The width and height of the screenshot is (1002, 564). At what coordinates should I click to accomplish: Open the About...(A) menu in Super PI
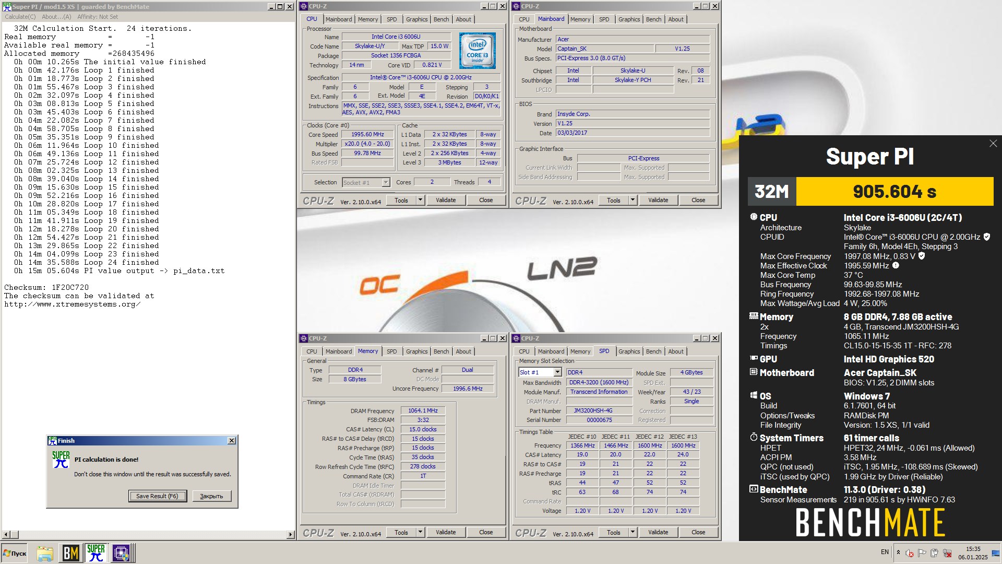56,17
